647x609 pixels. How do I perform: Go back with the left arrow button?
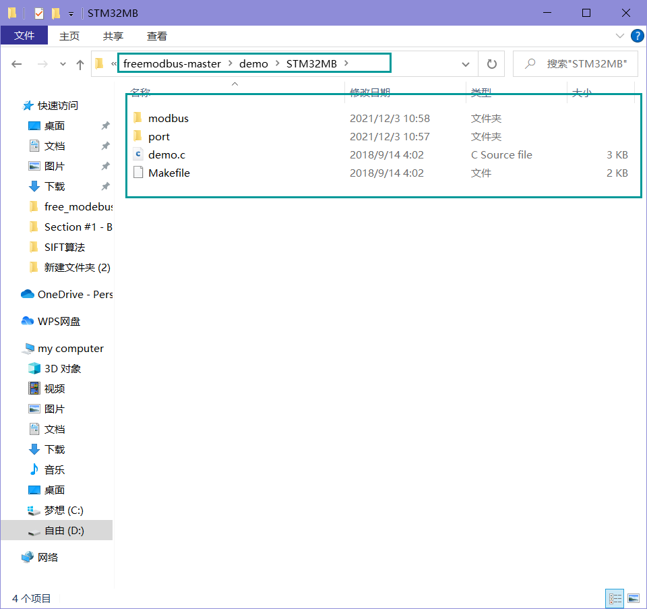(x=16, y=64)
